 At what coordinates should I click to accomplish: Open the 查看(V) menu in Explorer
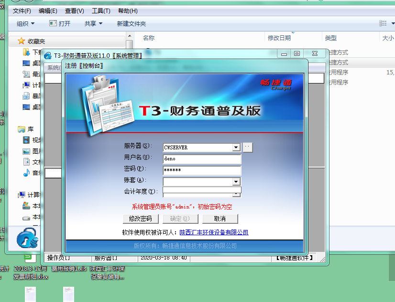pyautogui.click(x=74, y=11)
